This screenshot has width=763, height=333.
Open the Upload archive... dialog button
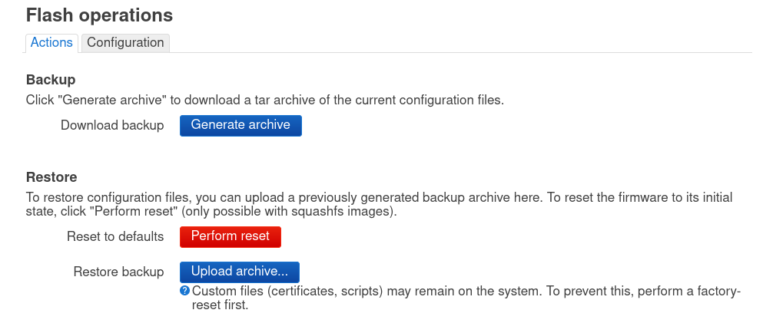[x=240, y=272]
